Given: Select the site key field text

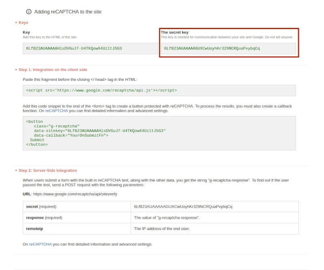Looking at the screenshot, I should [74, 49].
